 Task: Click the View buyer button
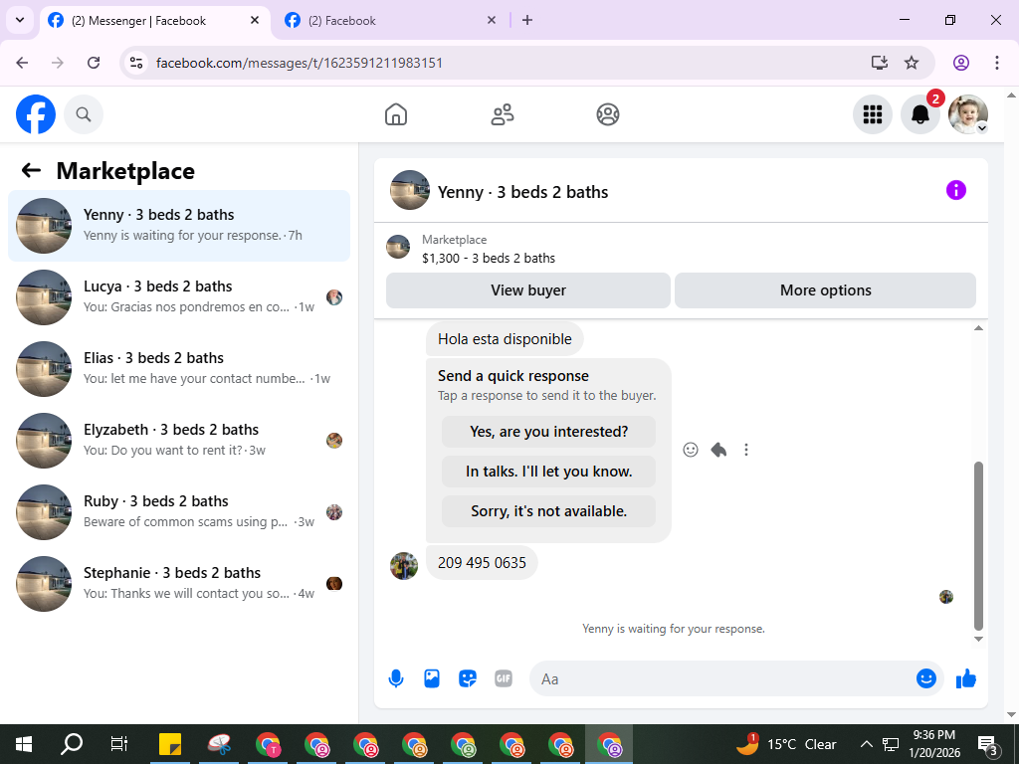click(x=528, y=290)
